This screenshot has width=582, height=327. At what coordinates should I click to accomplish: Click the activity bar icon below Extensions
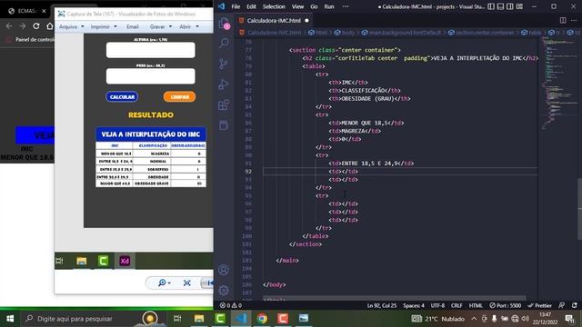click(x=224, y=125)
